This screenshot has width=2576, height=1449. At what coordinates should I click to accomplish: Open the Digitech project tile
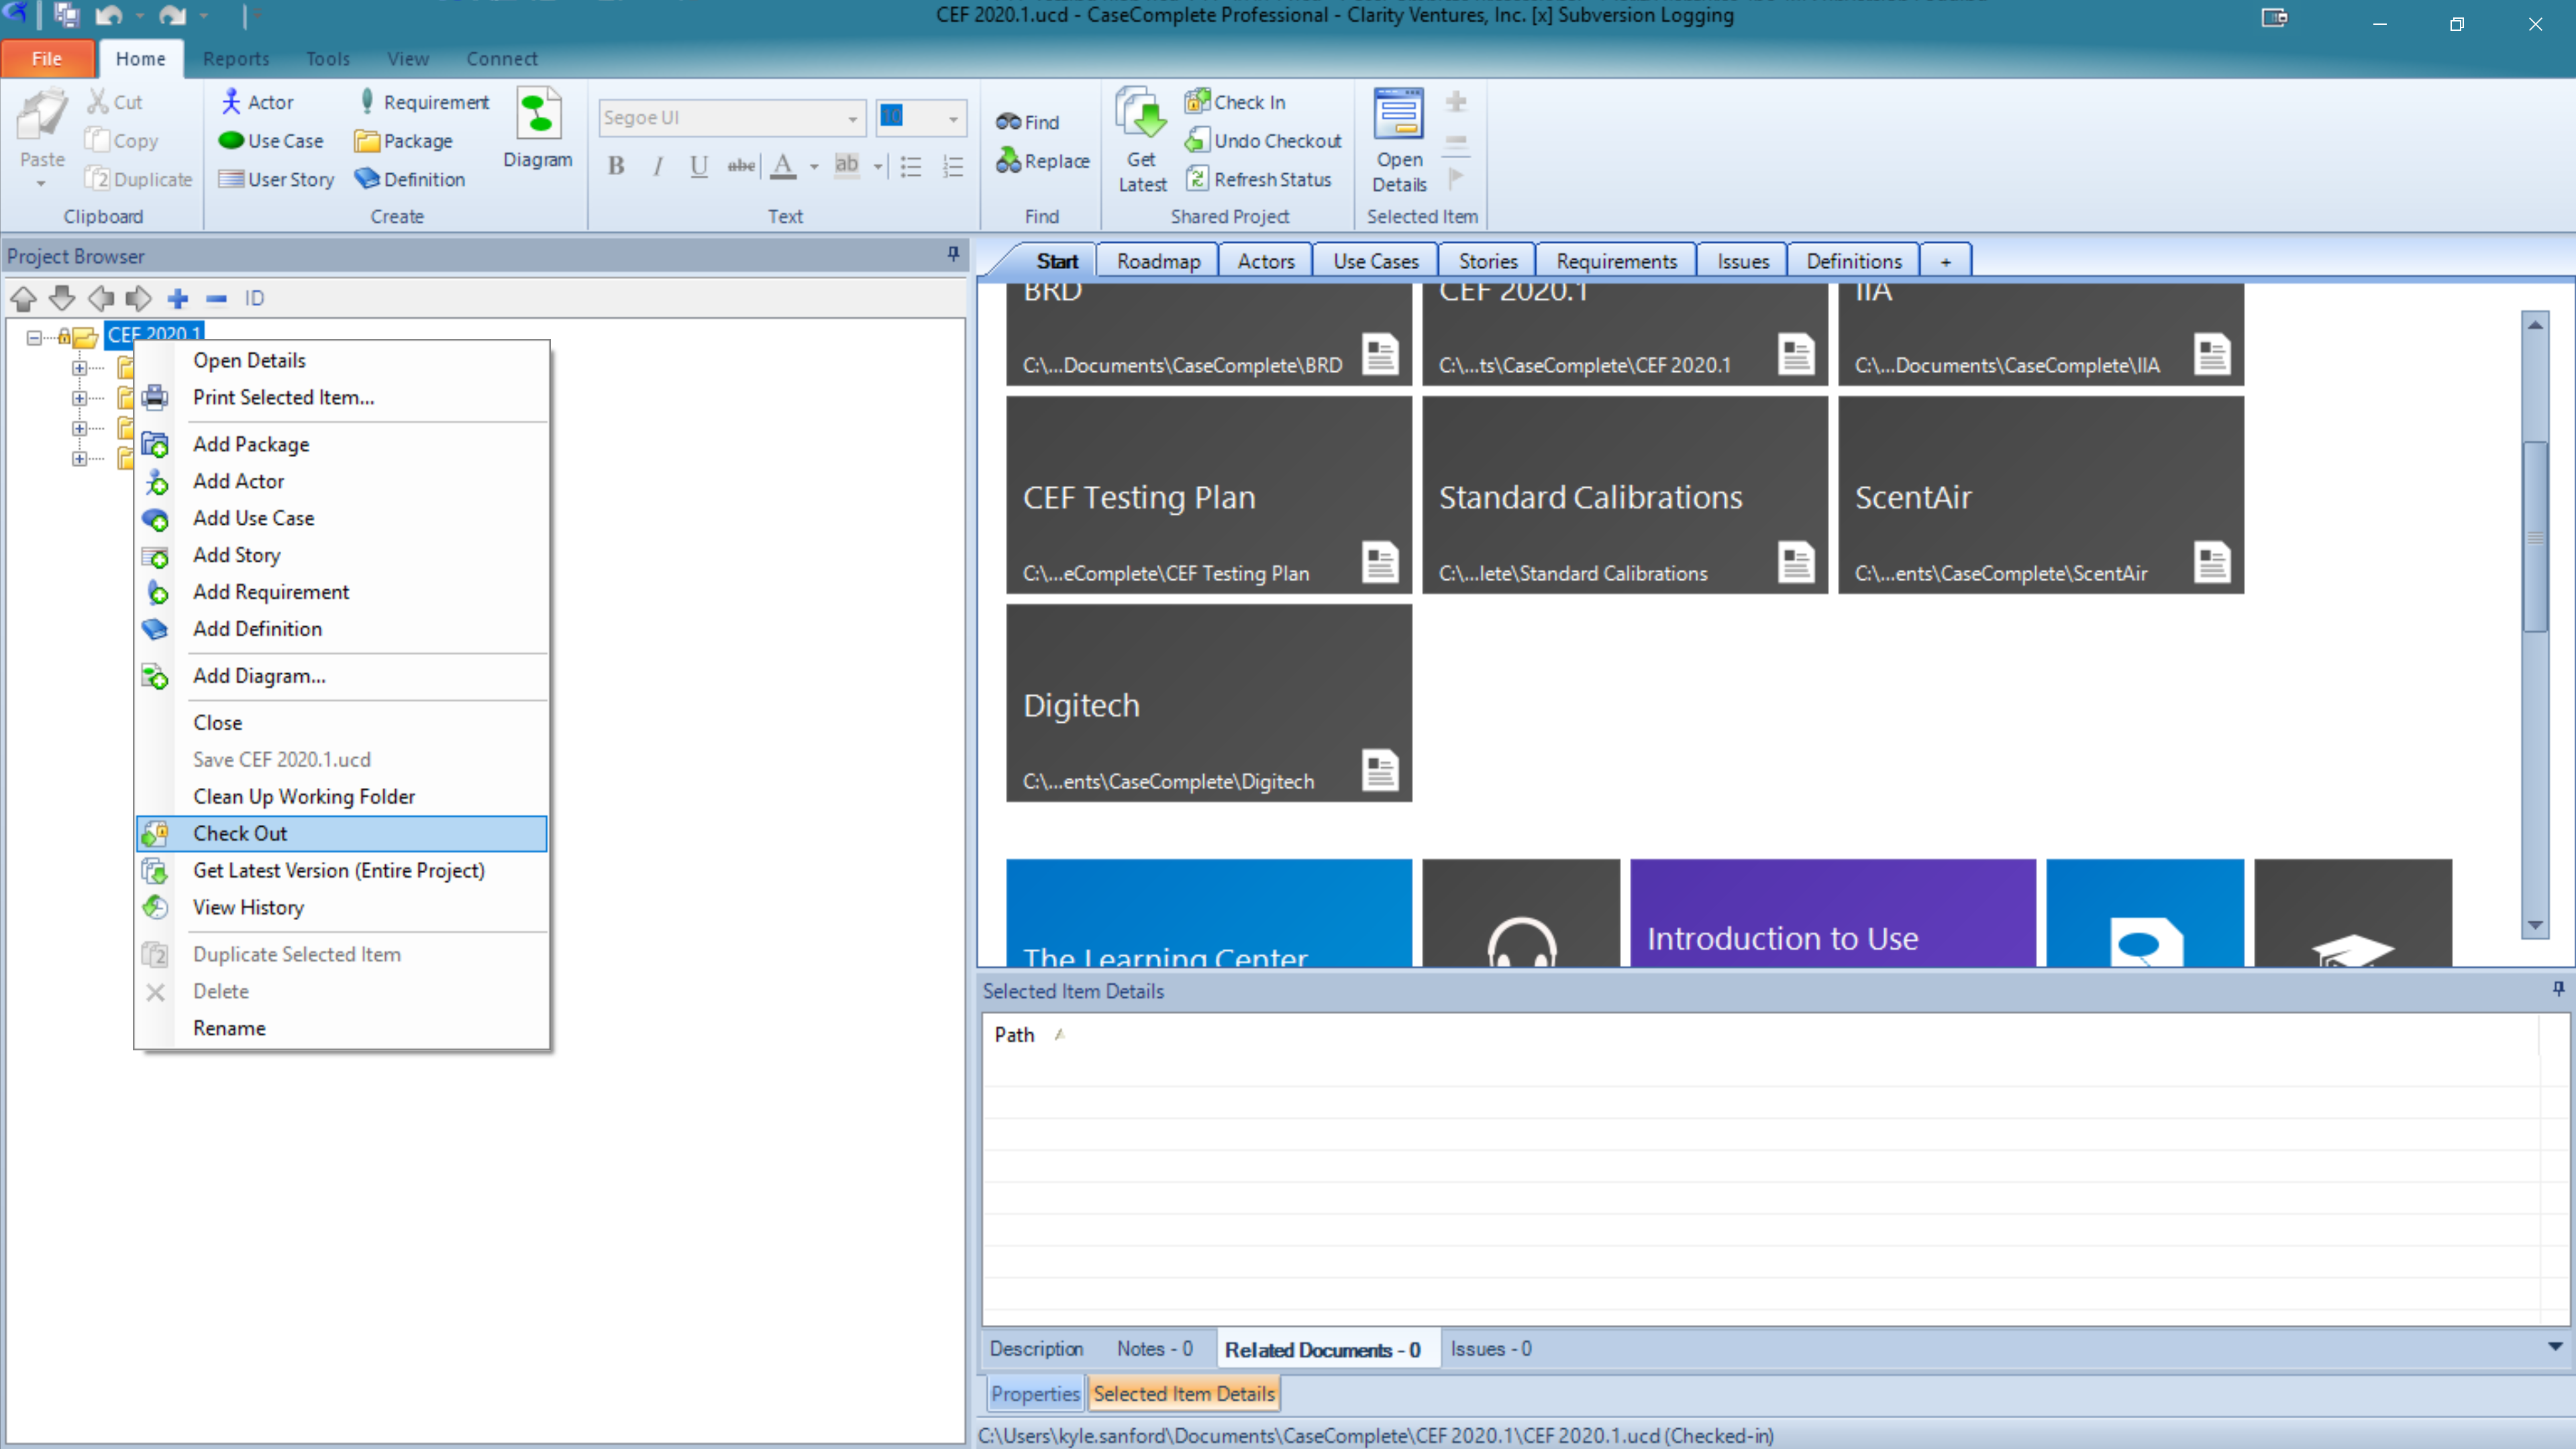[x=1209, y=703]
